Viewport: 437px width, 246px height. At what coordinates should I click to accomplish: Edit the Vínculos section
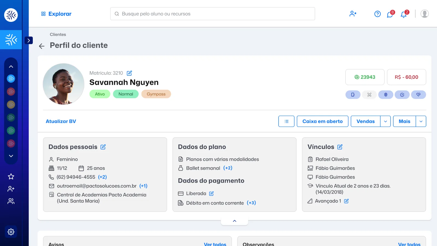(340, 147)
